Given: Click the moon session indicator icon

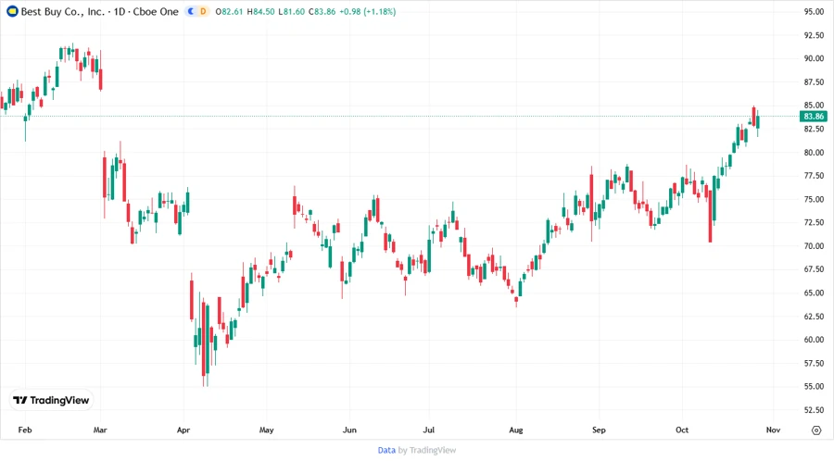Looking at the screenshot, I should tap(191, 11).
